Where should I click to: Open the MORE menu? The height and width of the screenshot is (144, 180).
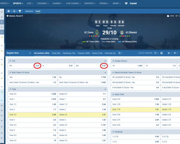click(x=117, y=3)
